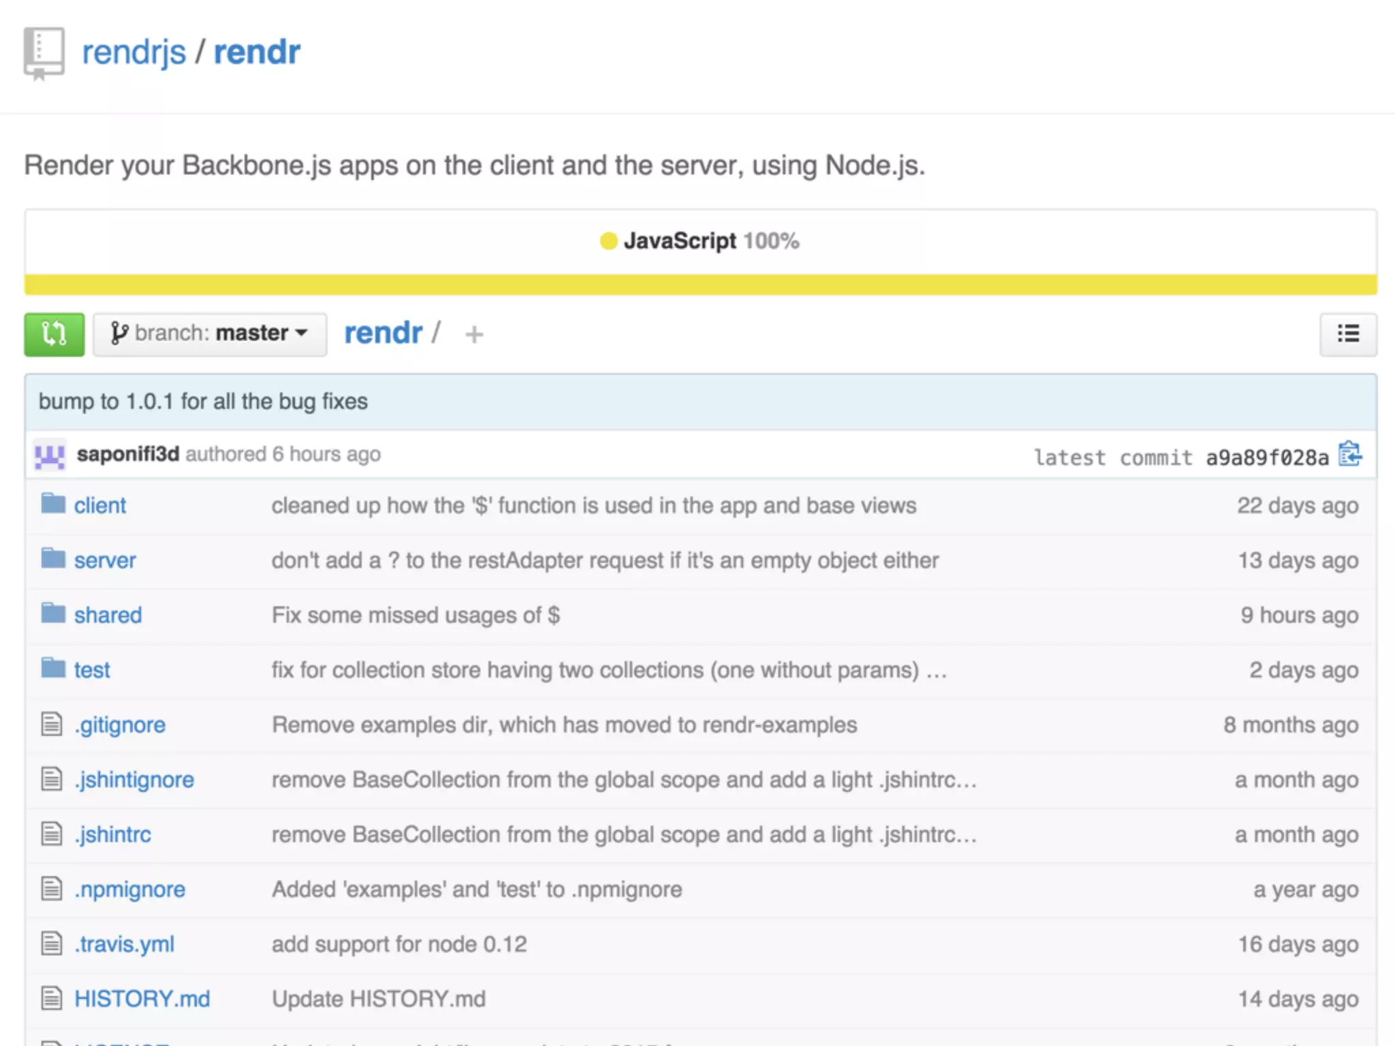This screenshot has height=1046, width=1395.
Task: Open the client folder
Action: (100, 505)
